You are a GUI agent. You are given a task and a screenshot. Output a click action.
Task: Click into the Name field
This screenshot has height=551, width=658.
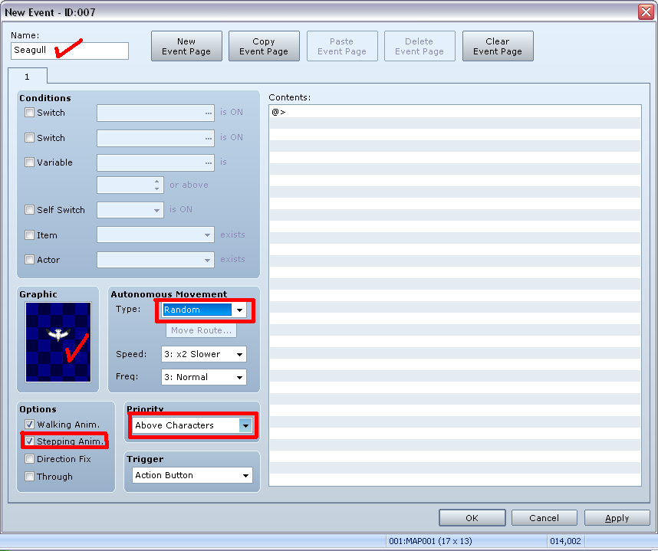coord(70,51)
